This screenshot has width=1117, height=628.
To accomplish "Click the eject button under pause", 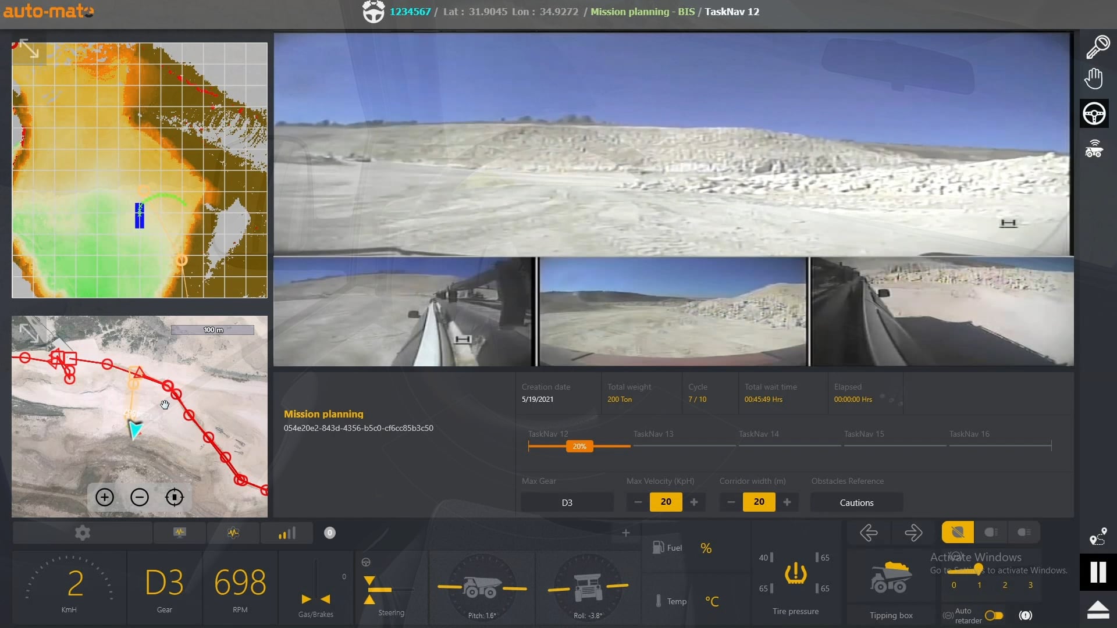I will pyautogui.click(x=1098, y=610).
